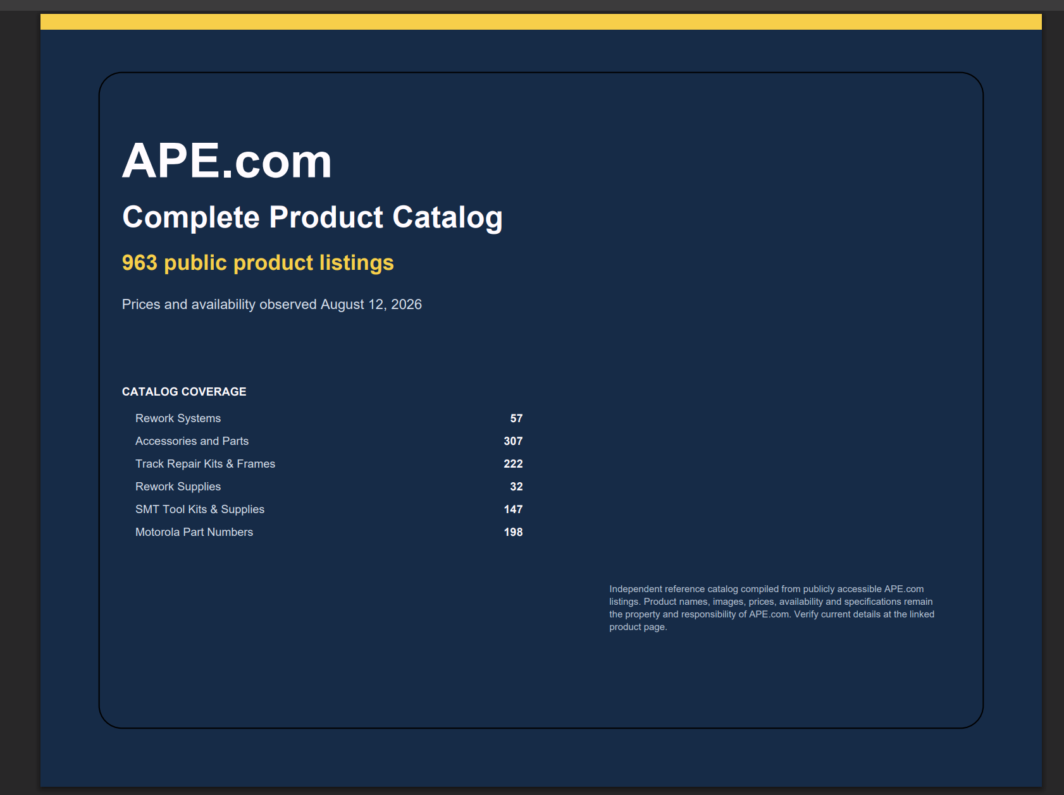Click the Complete Product Catalog heading
This screenshot has height=795, width=1064.
(x=312, y=217)
